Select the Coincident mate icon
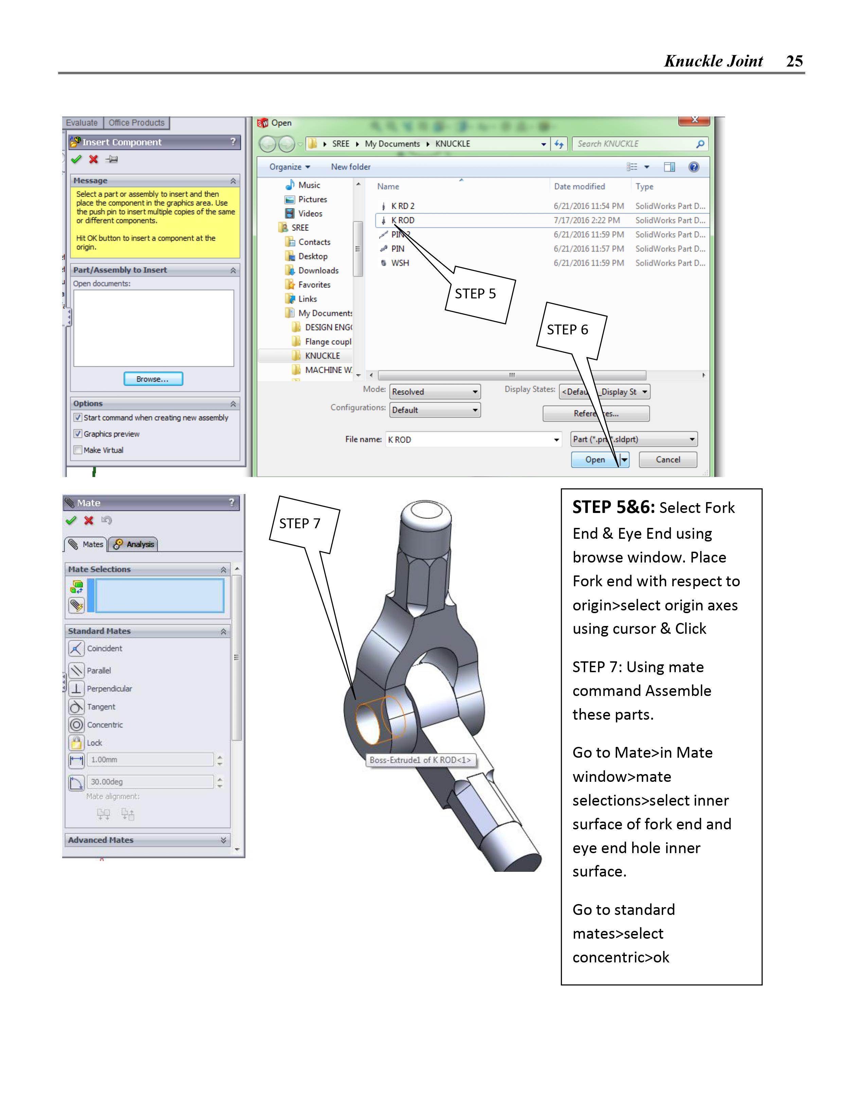Image resolution: width=863 pixels, height=1103 pixels. [76, 648]
